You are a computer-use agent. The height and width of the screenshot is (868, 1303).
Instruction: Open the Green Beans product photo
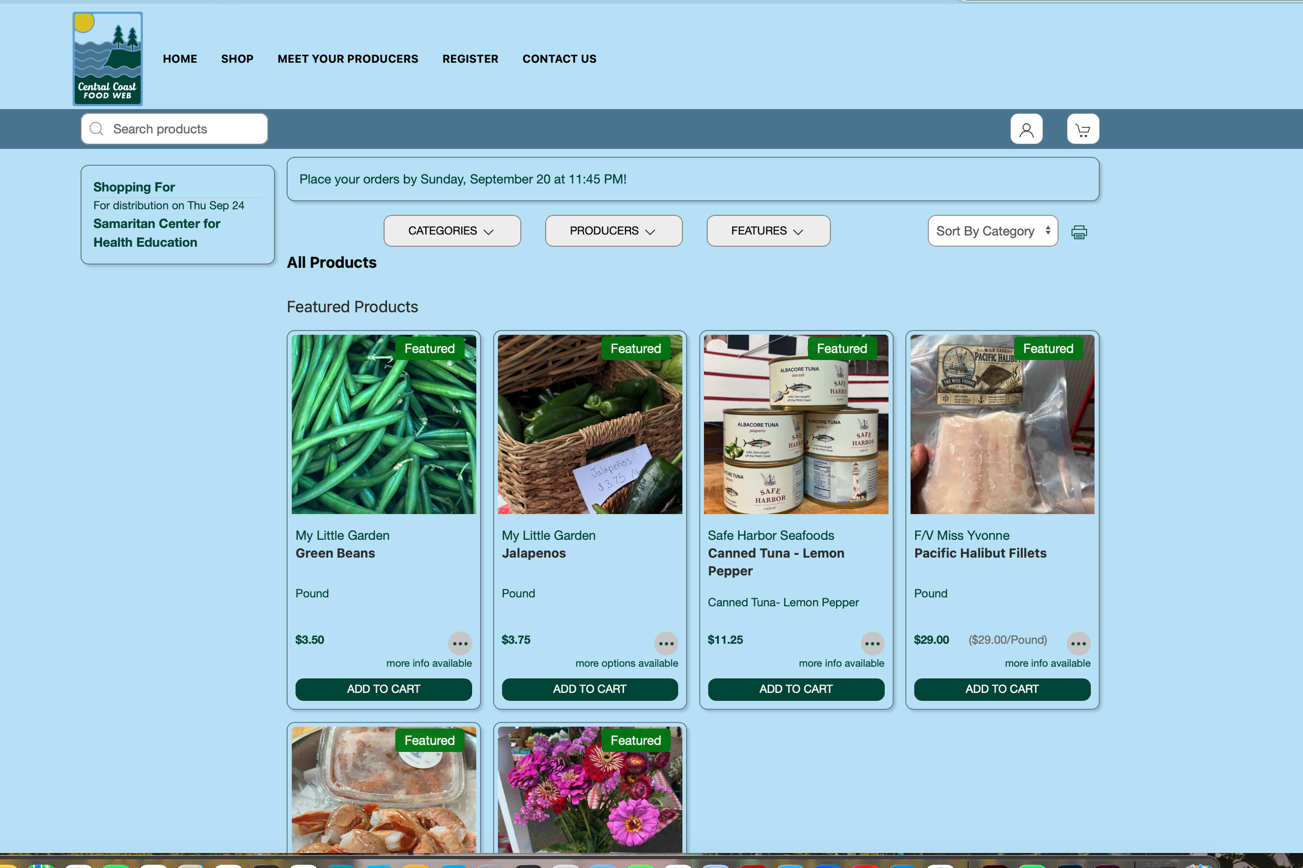coord(383,424)
